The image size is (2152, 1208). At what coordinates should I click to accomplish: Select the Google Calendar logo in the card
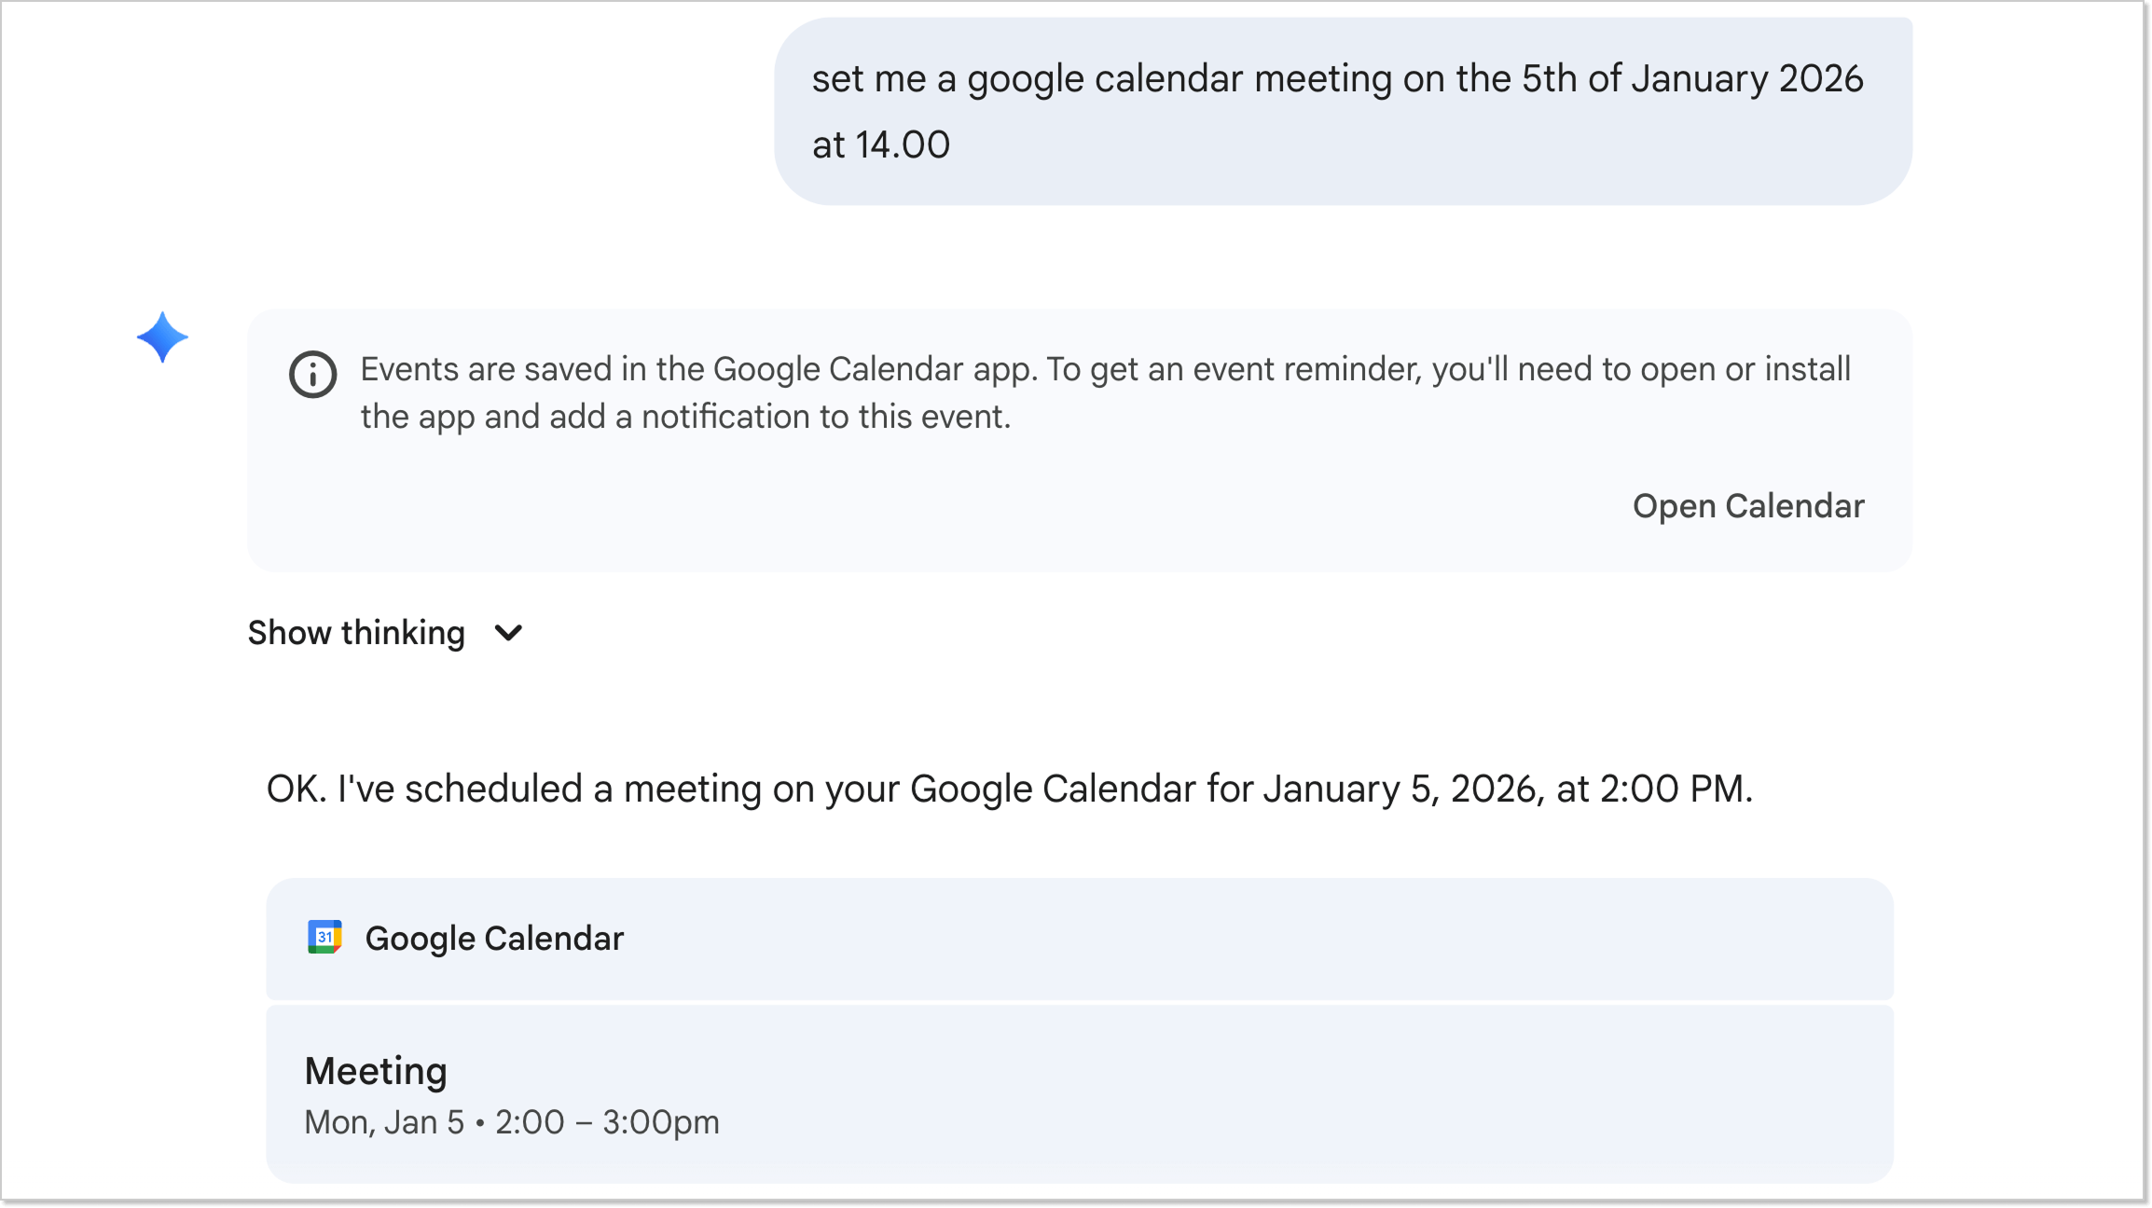pos(323,938)
